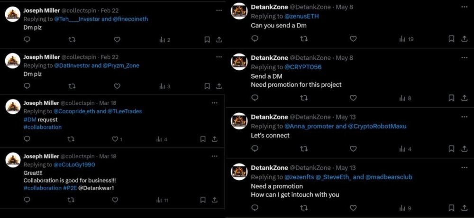Like Joseph Miller's "#DM request" tweet
The image size is (474, 218).
pyautogui.click(x=115, y=139)
